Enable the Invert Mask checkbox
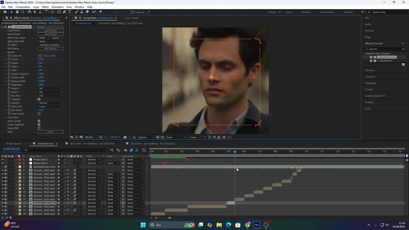The width and height of the screenshot is (409, 230). (x=39, y=114)
